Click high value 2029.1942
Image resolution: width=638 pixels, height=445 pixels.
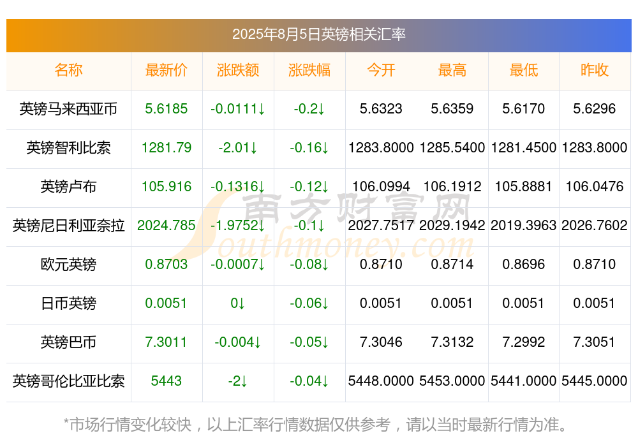pyautogui.click(x=452, y=225)
